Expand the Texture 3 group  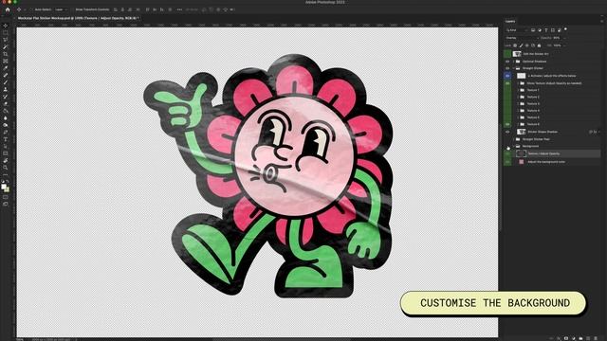[519, 103]
